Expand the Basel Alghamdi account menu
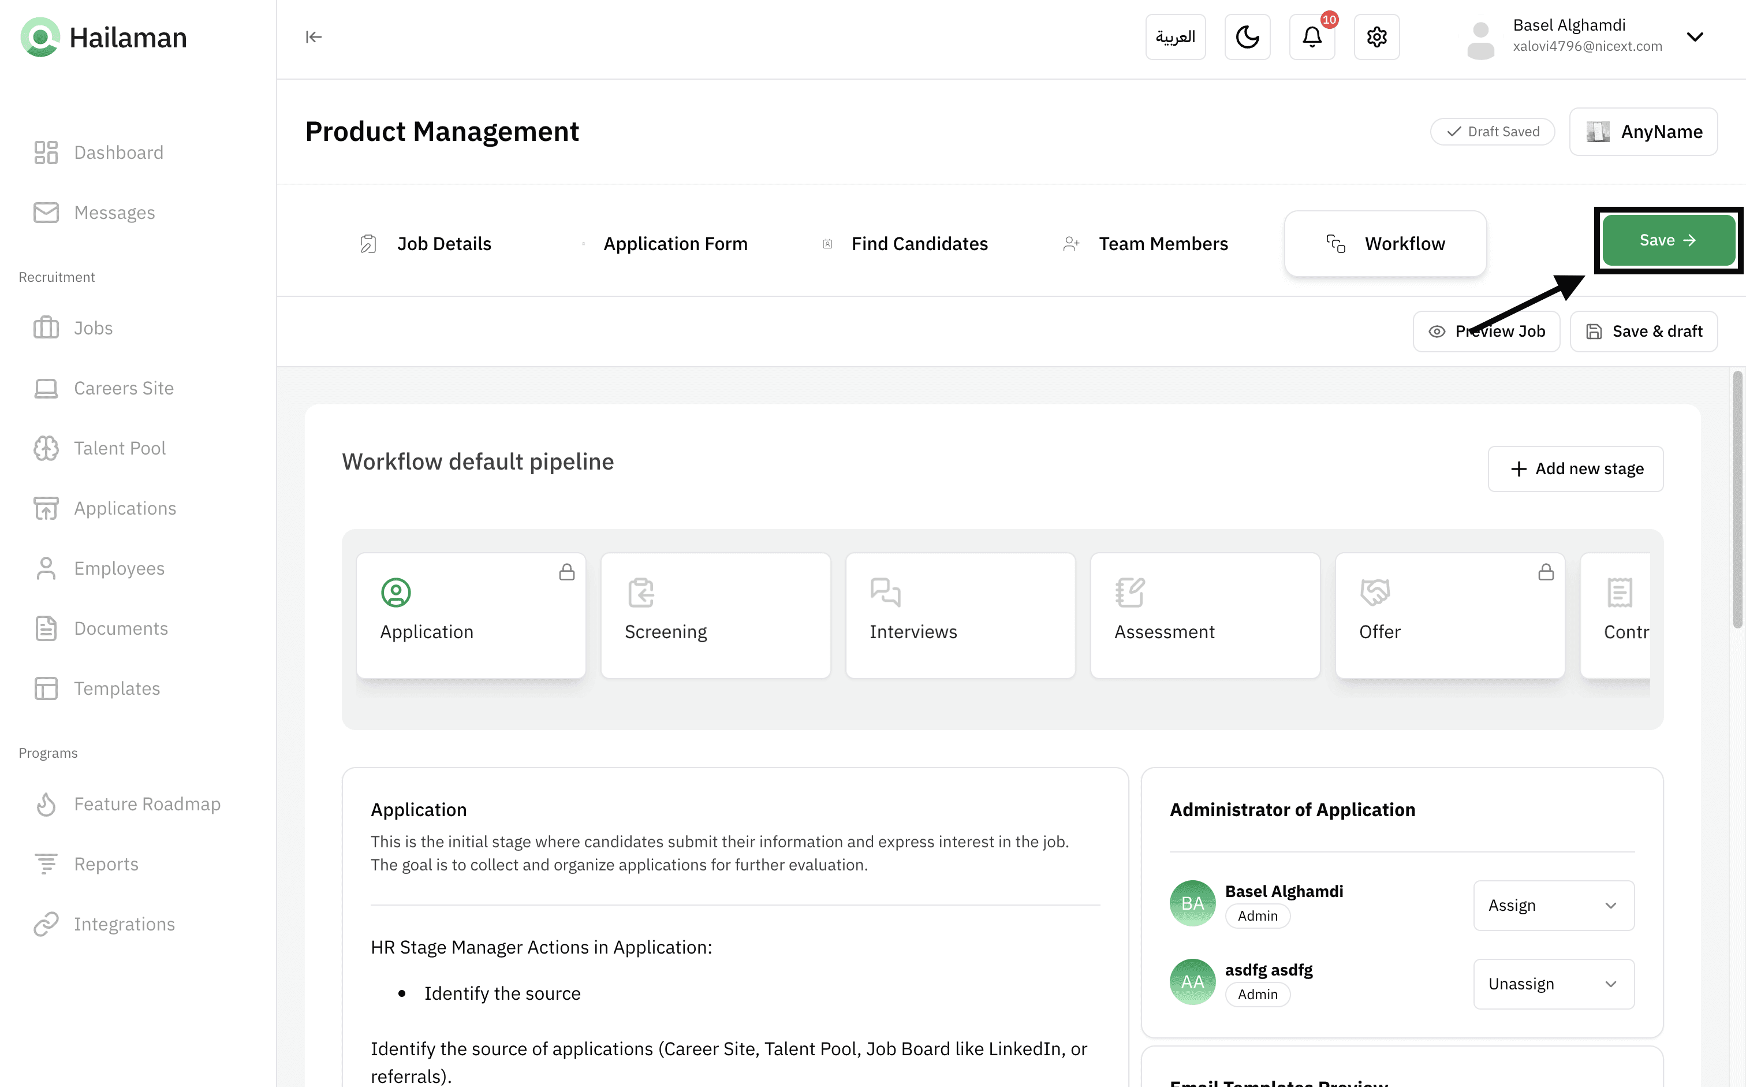1746x1087 pixels. click(1694, 36)
